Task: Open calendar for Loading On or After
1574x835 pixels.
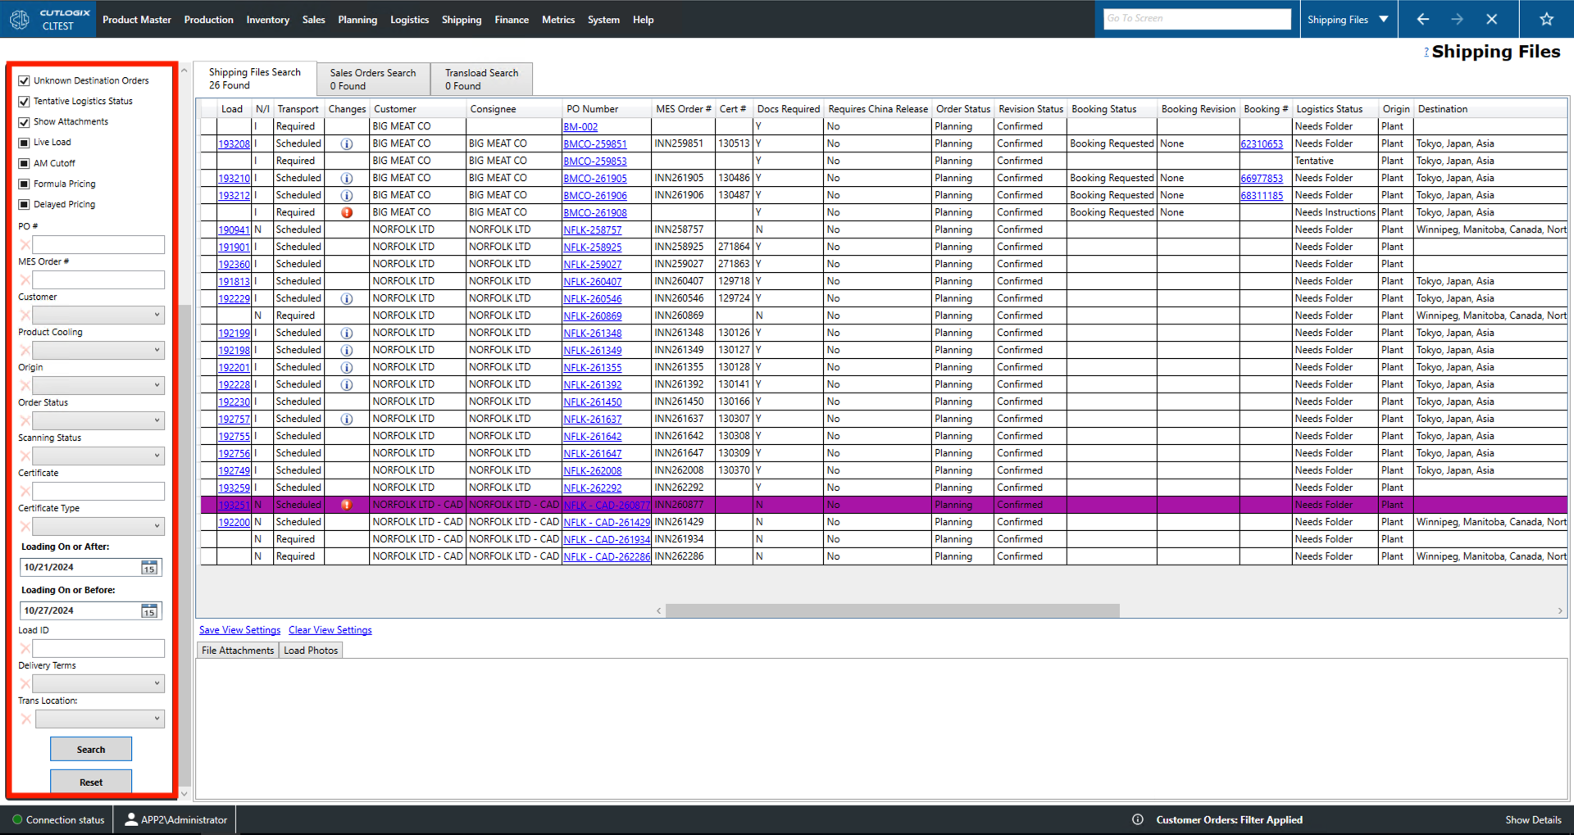Action: pos(149,568)
